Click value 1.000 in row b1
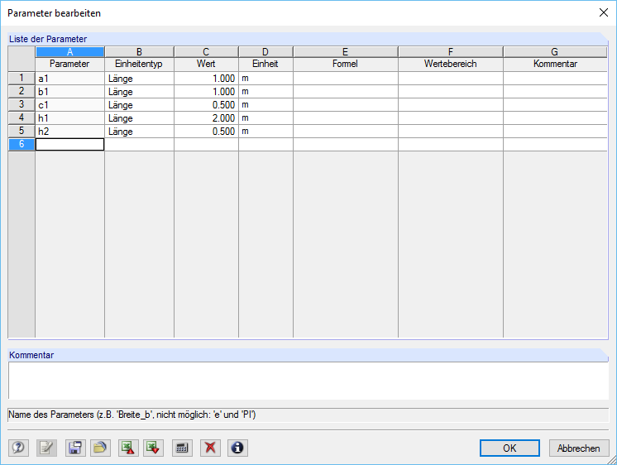This screenshot has height=465, width=617. click(206, 92)
